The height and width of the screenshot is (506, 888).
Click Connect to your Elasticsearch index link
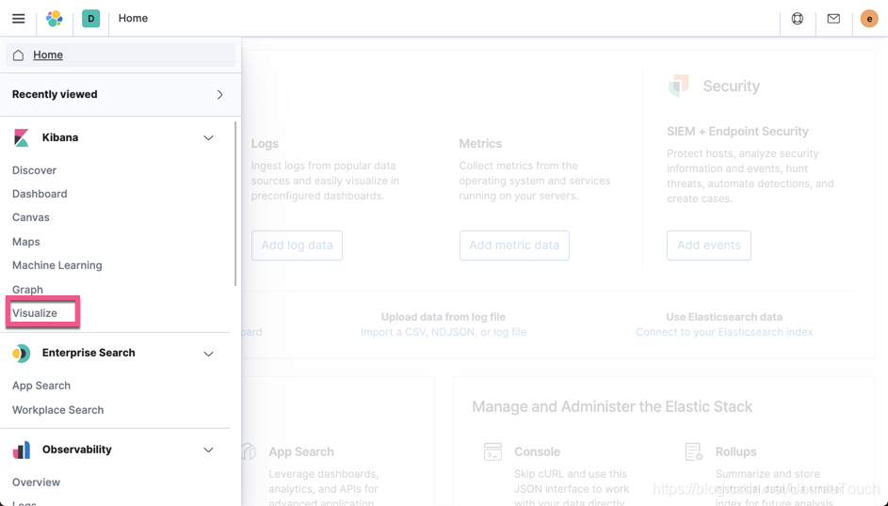pyautogui.click(x=724, y=332)
